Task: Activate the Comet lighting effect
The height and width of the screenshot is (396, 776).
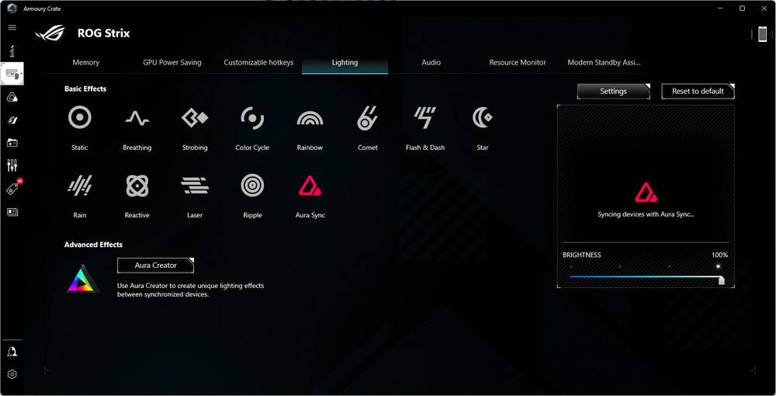Action: click(x=367, y=118)
